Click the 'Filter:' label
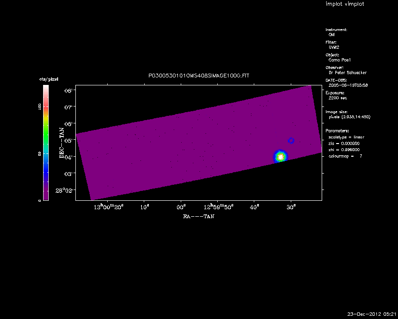398x319 pixels. click(x=331, y=42)
